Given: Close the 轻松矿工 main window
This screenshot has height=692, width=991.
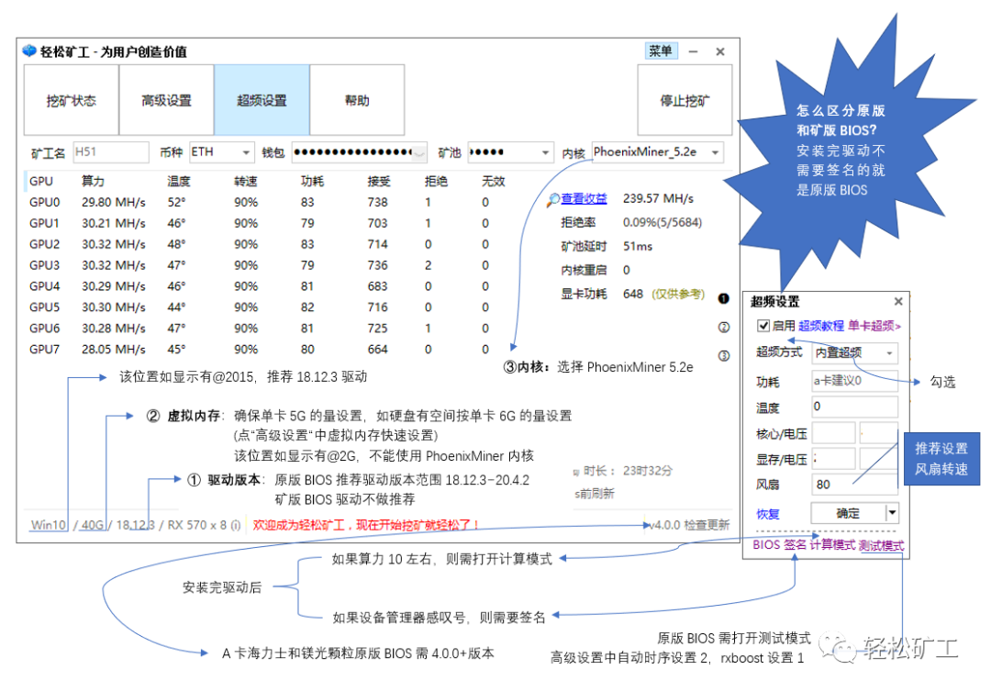Looking at the screenshot, I should (720, 51).
